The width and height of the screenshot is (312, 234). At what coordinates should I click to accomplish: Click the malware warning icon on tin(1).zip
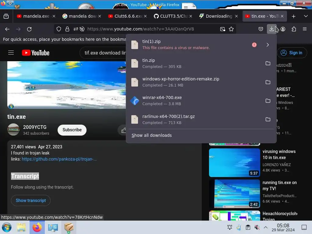coord(254,45)
